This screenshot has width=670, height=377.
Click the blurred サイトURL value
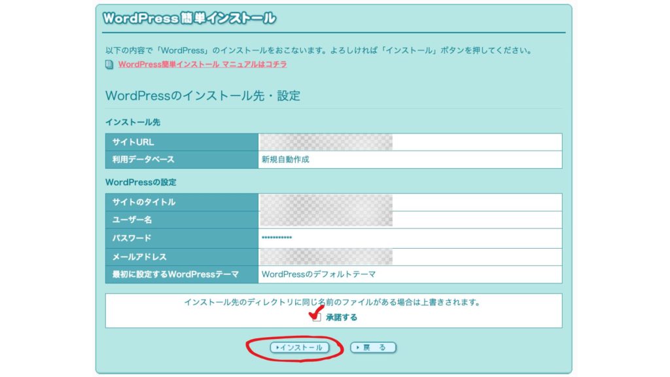pyautogui.click(x=326, y=142)
